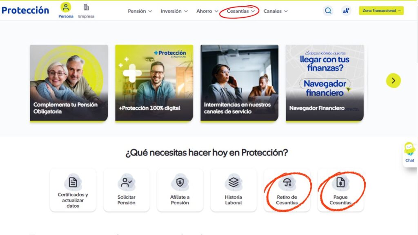Advance carousel with the next arrow
The height and width of the screenshot is (235, 418).
click(394, 80)
